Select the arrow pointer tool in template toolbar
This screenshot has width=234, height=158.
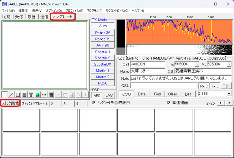[5, 94]
